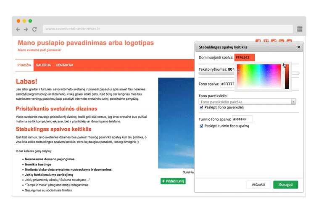This screenshot has height=199, width=311.
Task: Click the Sujungimas su socialiniais tinklais item
Action: pyautogui.click(x=48, y=190)
